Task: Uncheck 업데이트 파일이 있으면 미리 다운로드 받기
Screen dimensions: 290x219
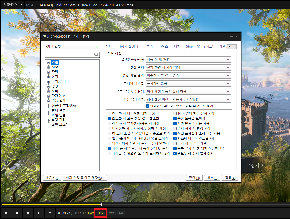Action: 147,106
